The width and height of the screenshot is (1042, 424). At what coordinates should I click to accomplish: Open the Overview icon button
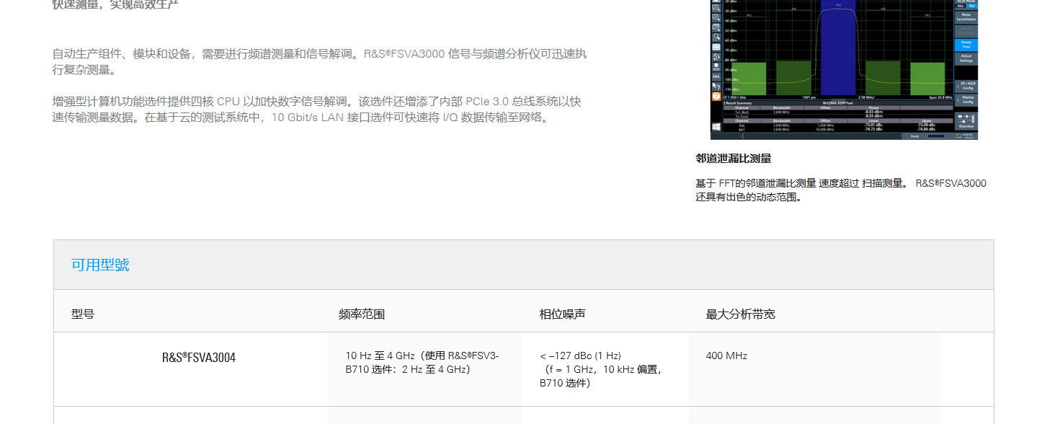[966, 120]
